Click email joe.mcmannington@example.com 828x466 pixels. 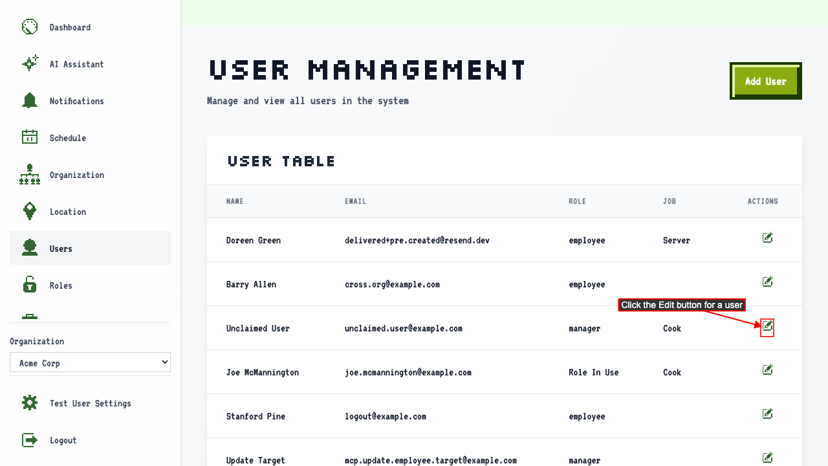coord(408,372)
